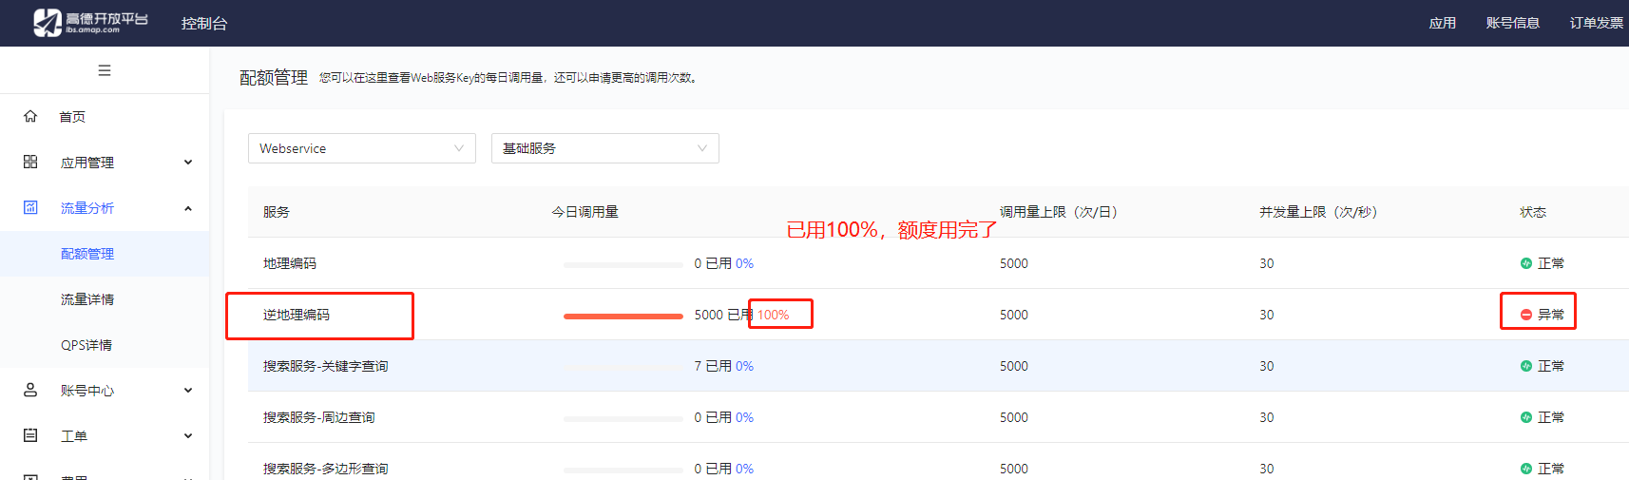
Task: Click green status icon in 搜索服务-周边查询 row
Action: pos(1526,417)
